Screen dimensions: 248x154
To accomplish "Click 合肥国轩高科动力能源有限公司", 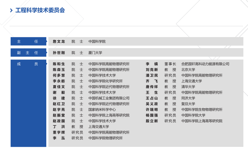I will click(x=205, y=64).
